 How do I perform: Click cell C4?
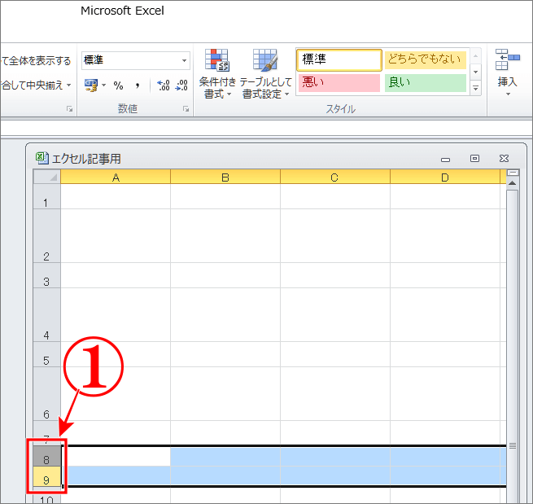point(334,314)
